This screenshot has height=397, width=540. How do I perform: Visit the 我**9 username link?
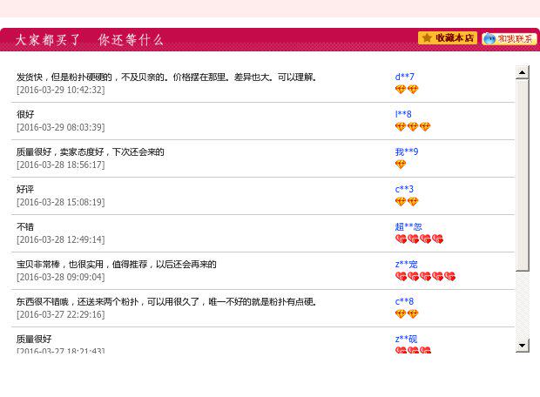point(406,152)
